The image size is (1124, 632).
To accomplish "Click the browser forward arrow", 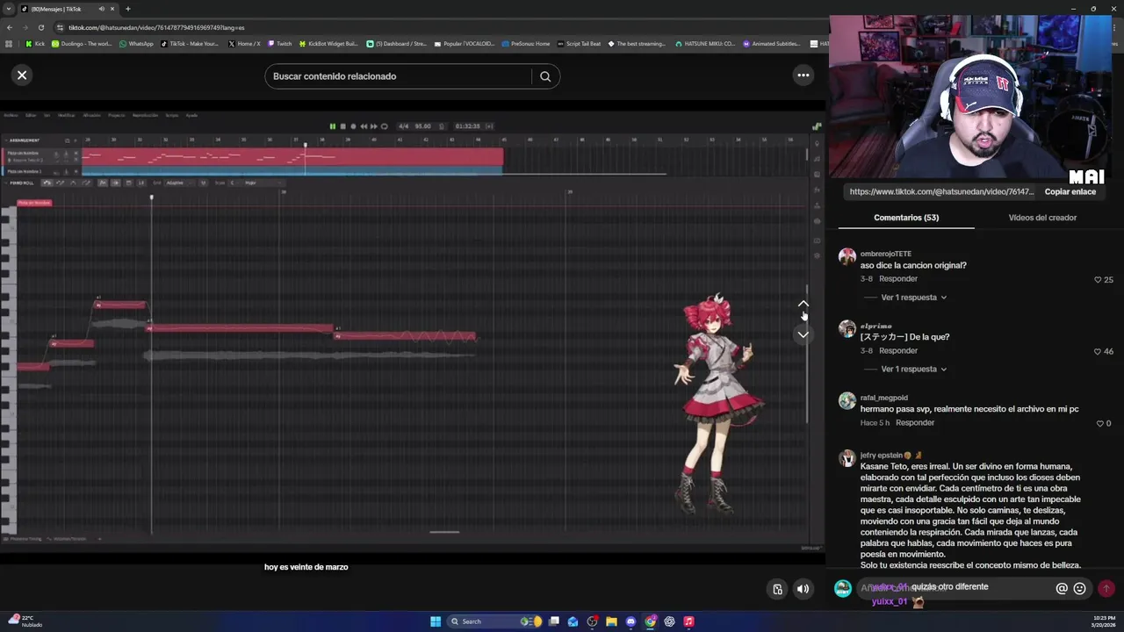I will click(25, 27).
